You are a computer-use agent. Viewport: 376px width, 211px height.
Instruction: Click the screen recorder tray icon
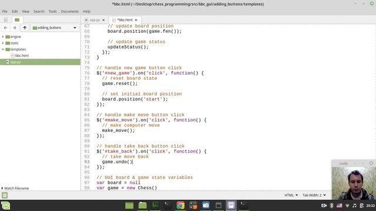(324, 206)
